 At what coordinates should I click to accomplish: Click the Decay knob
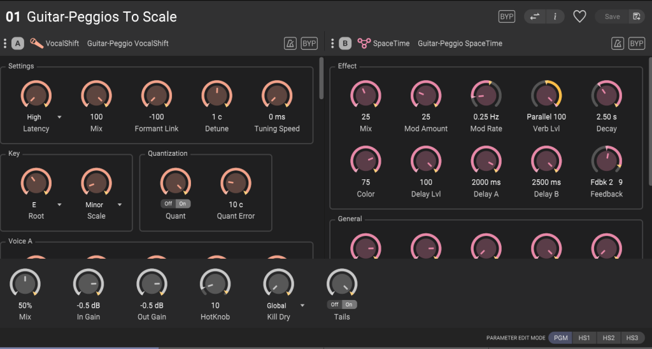[x=607, y=95]
